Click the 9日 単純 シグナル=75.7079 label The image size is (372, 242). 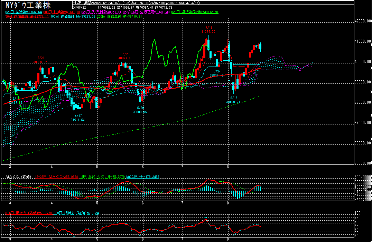pyautogui.click(x=103, y=177)
